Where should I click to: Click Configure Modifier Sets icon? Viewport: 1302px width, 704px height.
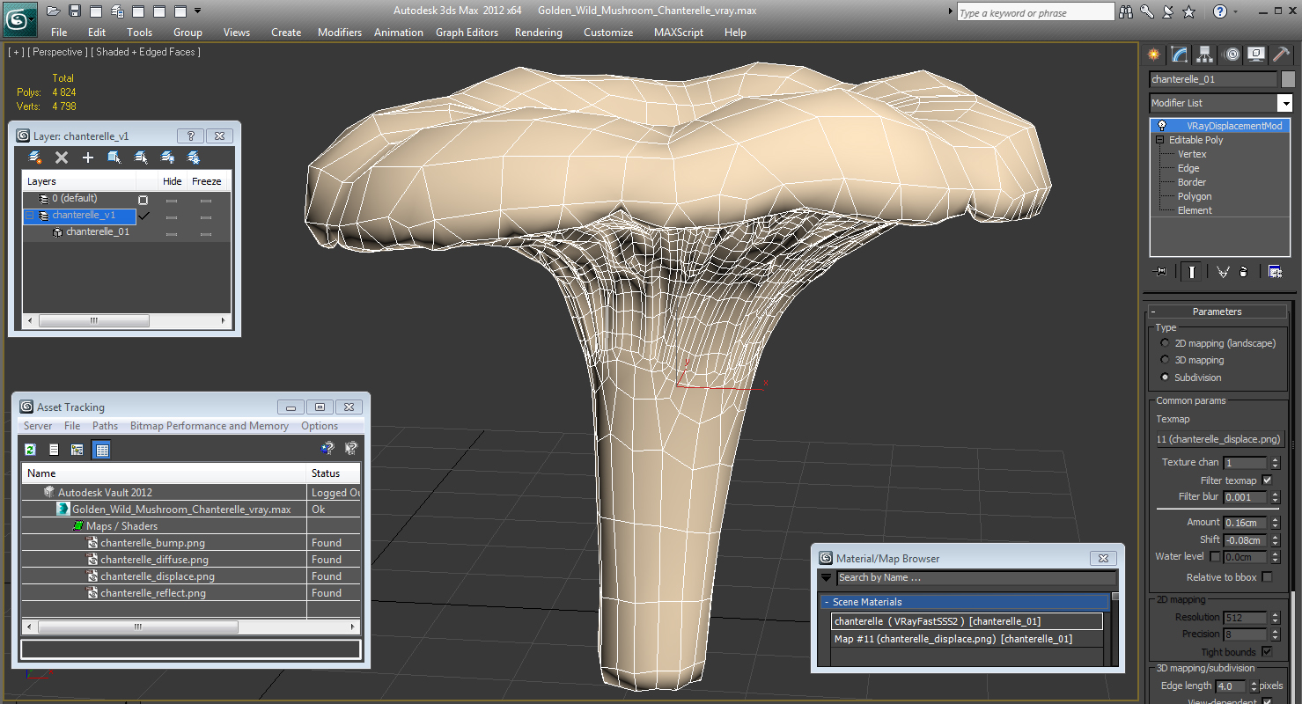pyautogui.click(x=1275, y=272)
